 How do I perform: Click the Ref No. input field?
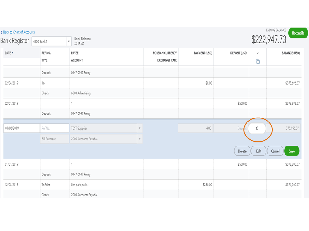(54, 128)
